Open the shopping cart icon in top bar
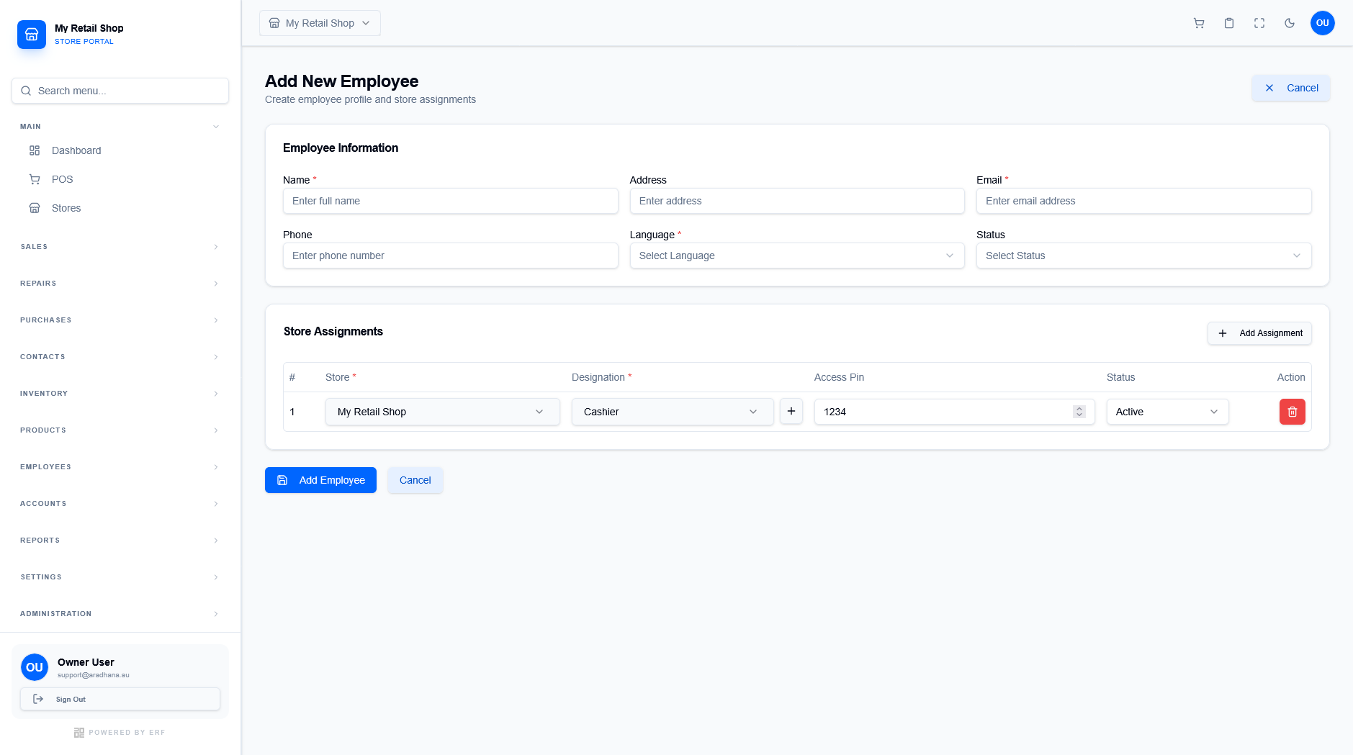This screenshot has width=1353, height=755. pyautogui.click(x=1199, y=23)
